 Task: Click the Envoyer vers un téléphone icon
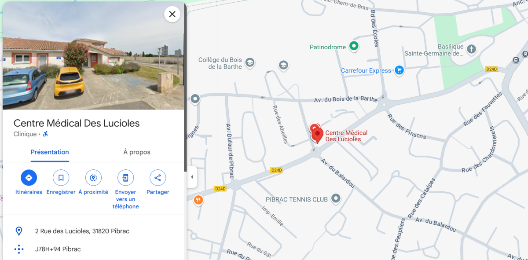click(125, 178)
